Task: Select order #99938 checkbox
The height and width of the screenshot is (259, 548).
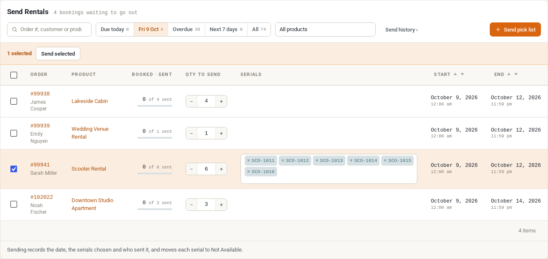Action: [14, 101]
